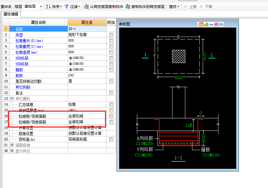
Task: Edit the name field ZD-1
Action: (87, 29)
